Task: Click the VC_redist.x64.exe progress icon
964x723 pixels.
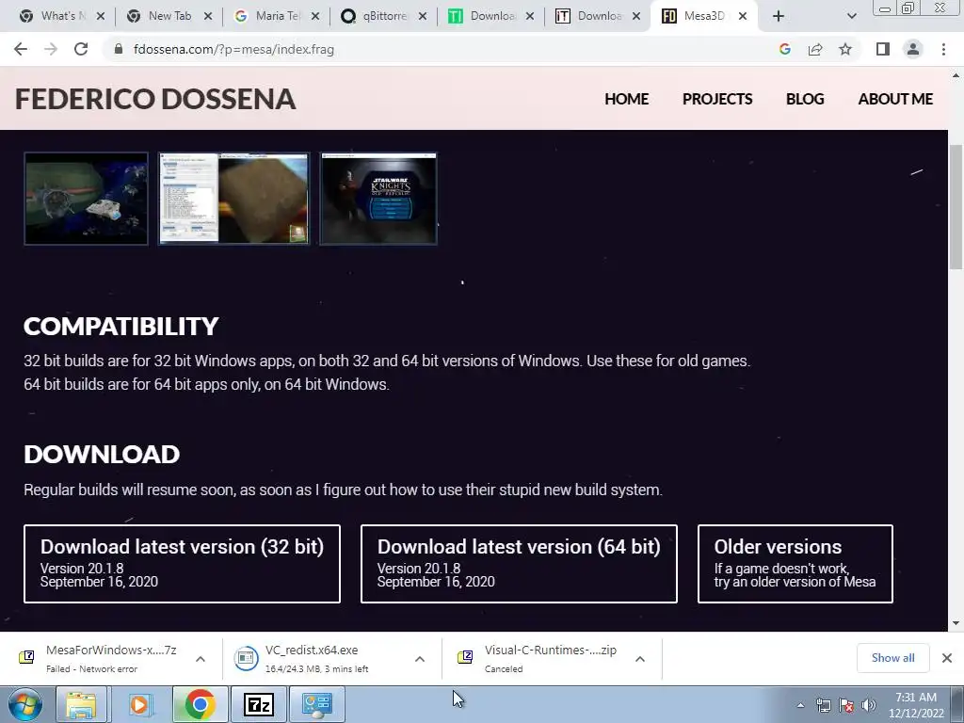Action: 246,658
